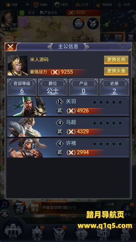Click the 更换名称 button
Image resolution: width=136 pixels, height=242 pixels.
(116, 60)
